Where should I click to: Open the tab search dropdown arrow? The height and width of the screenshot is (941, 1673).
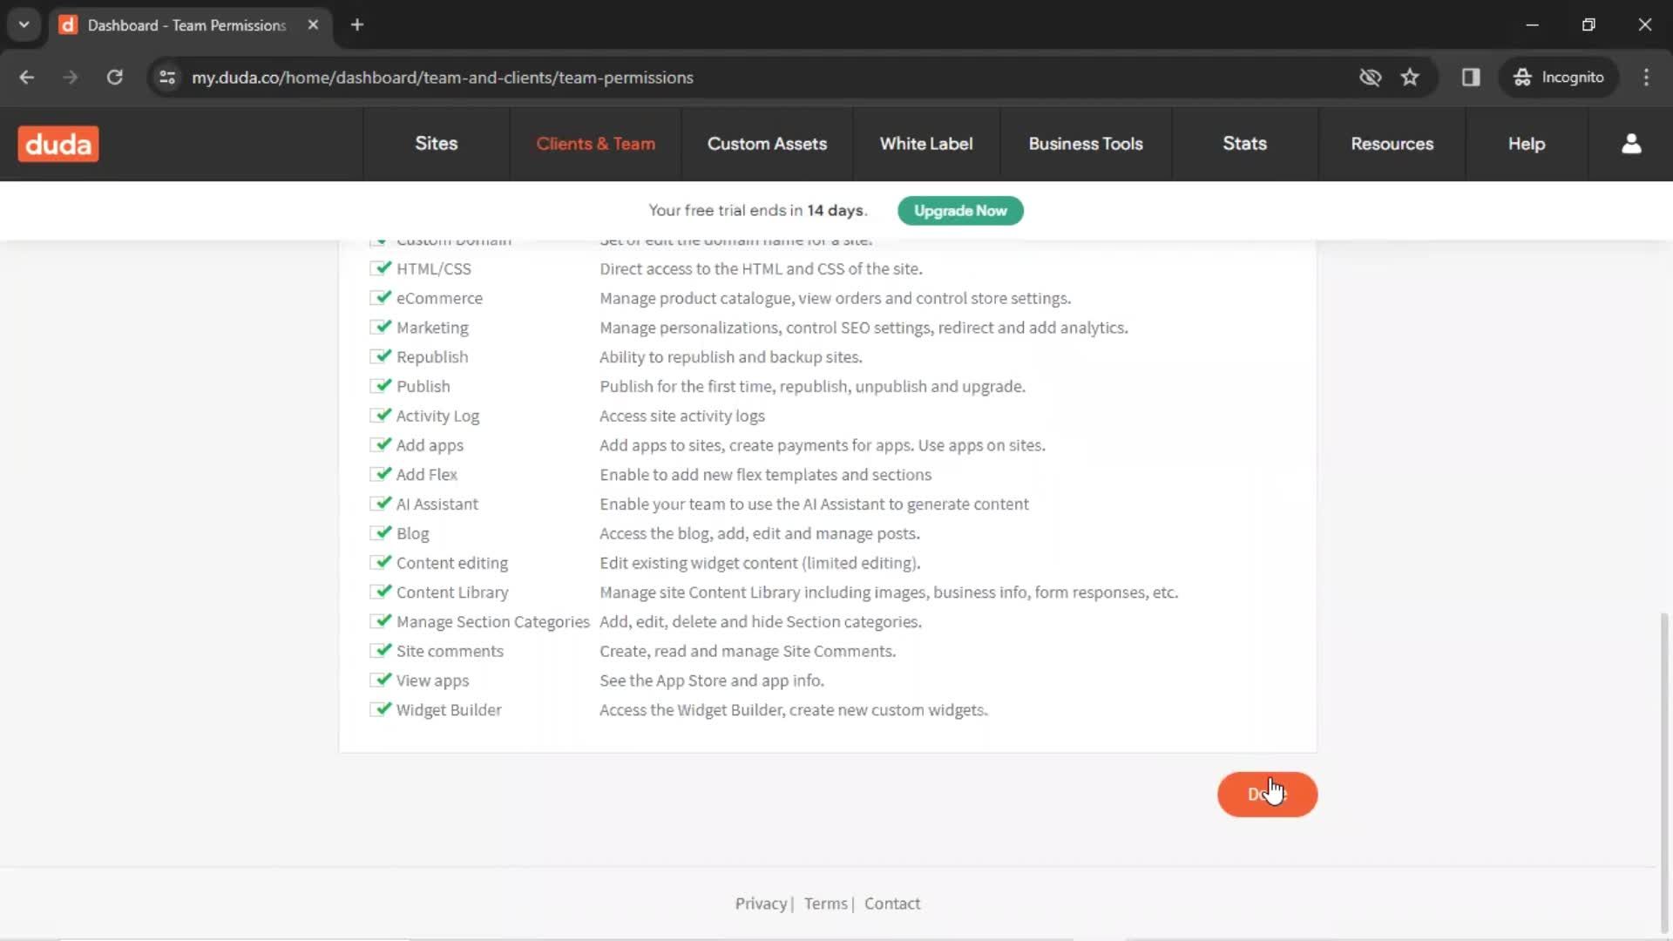tap(24, 25)
